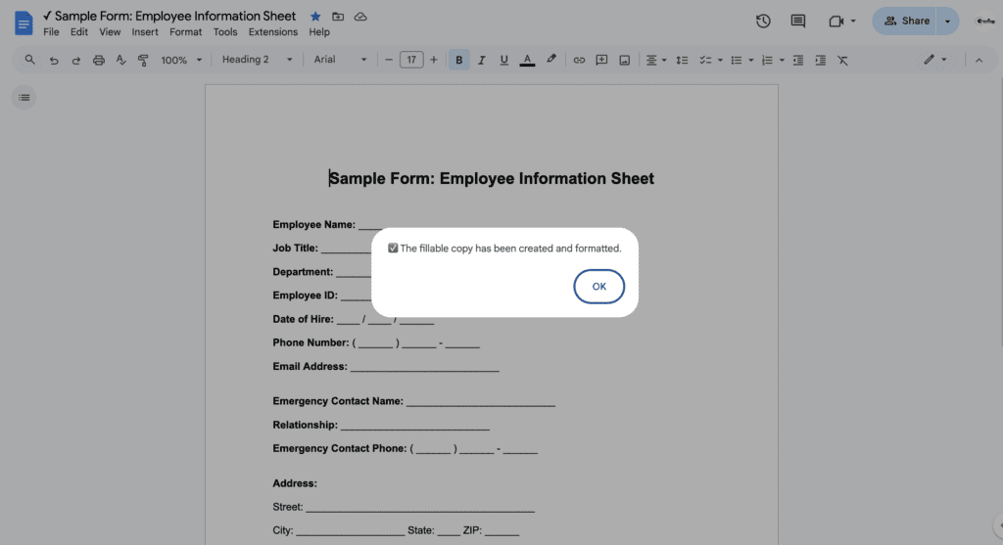Screen dimensions: 1003x545
Task: Expand the Share options dropdown arrow
Action: point(947,22)
